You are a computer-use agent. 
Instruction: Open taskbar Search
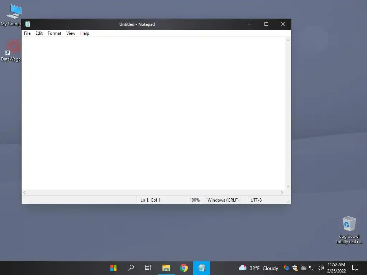point(130,268)
